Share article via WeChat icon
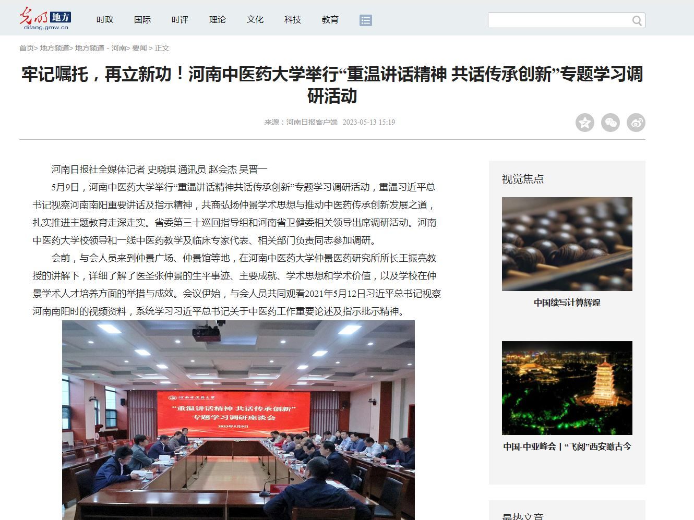This screenshot has width=694, height=520. pos(611,123)
